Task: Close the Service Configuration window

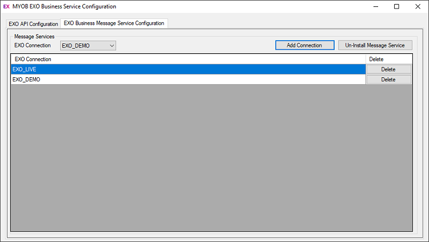Action: click(418, 6)
